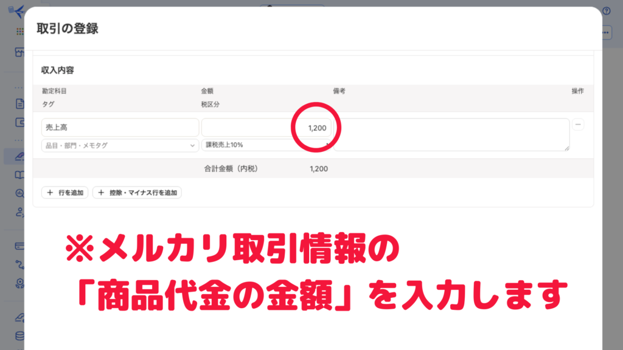623x350 pixels.
Task: Click the remarks text area resize handle
Action: click(x=567, y=148)
